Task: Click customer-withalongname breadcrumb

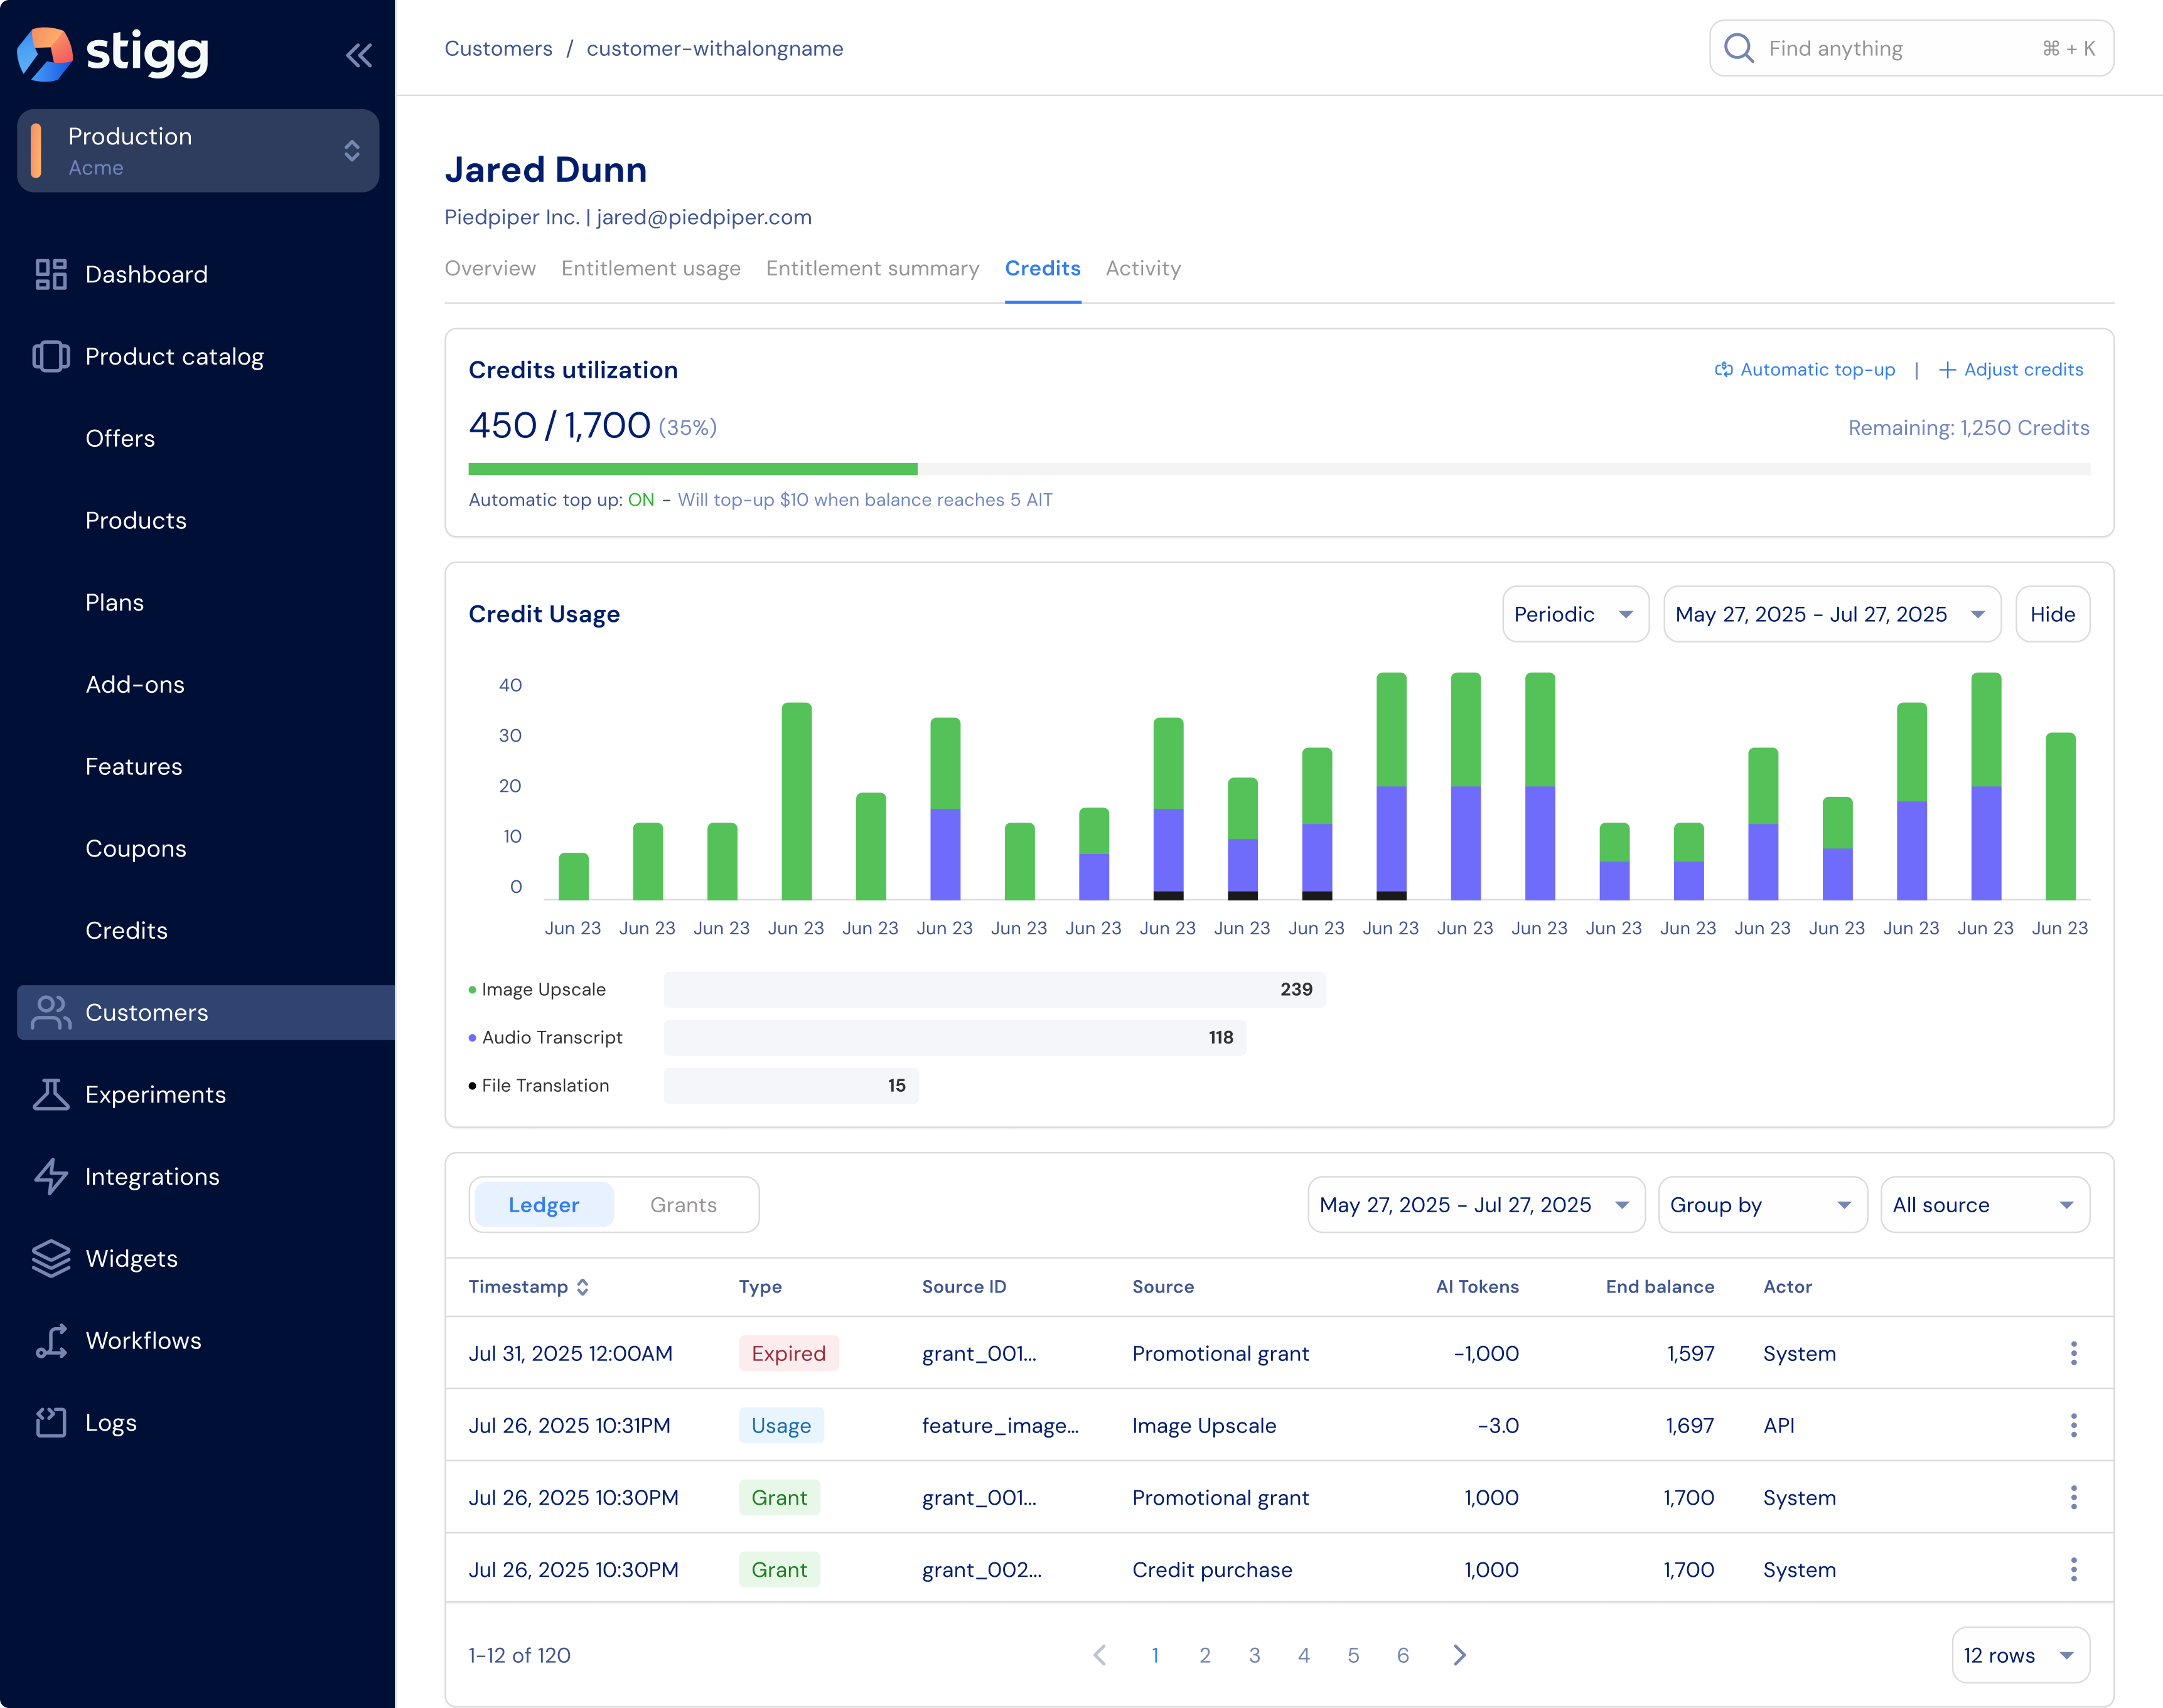Action: coord(714,48)
